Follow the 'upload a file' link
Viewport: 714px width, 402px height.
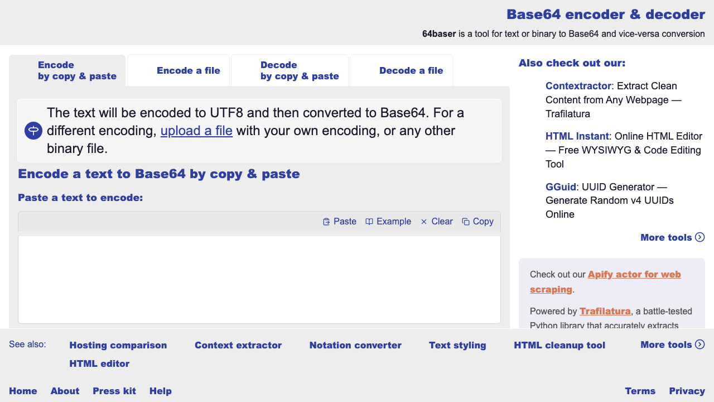(x=196, y=131)
